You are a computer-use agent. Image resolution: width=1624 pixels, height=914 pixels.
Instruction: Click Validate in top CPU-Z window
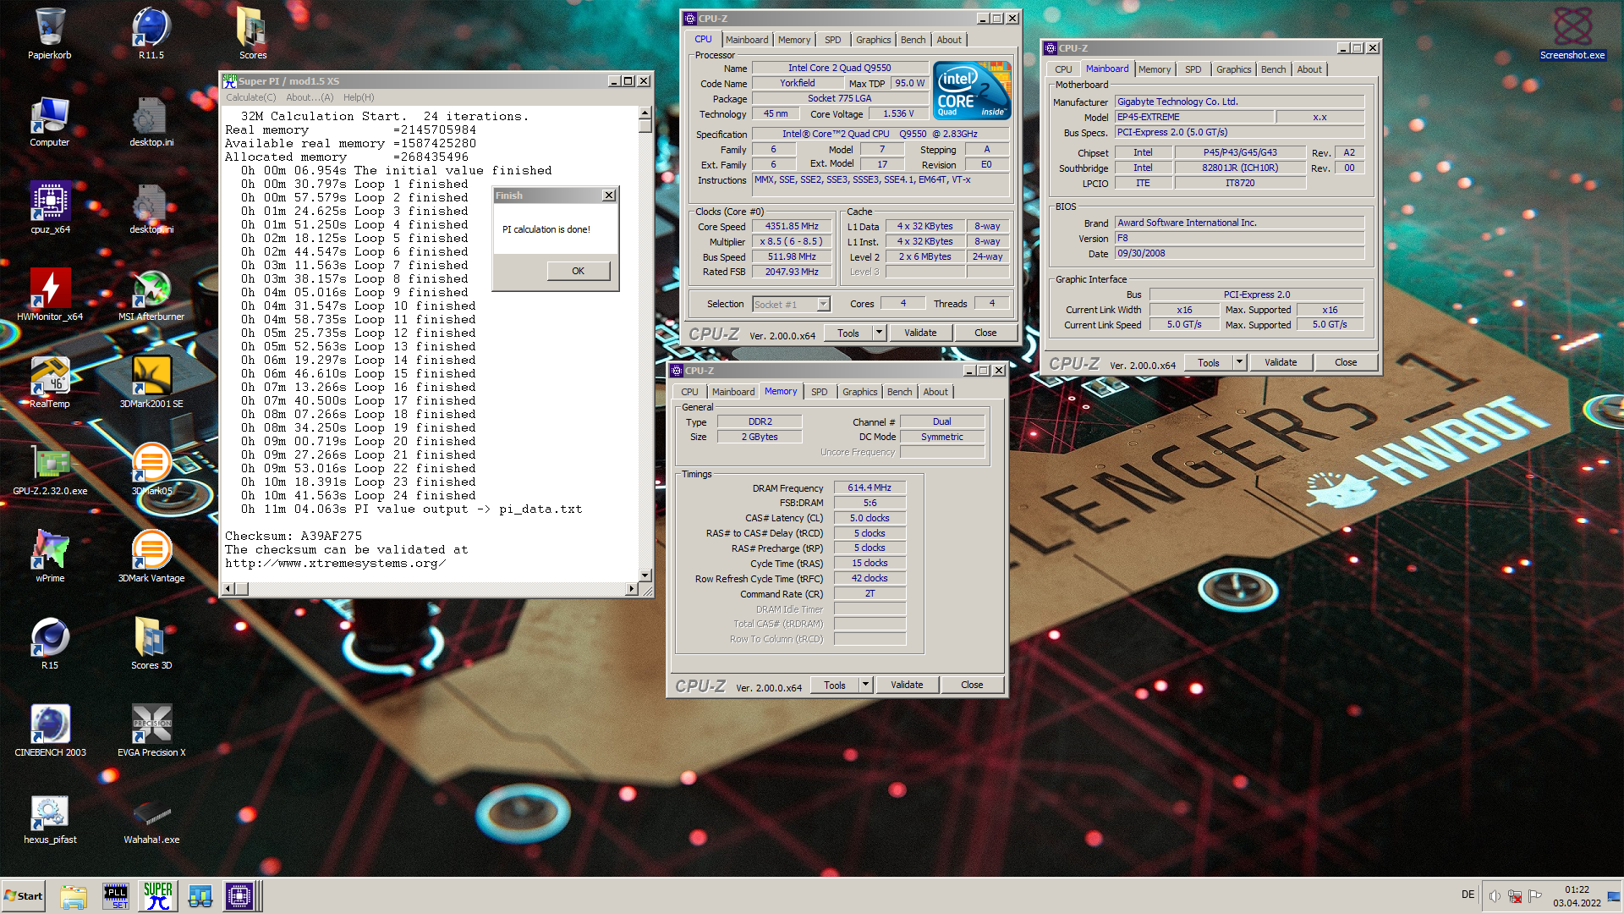click(x=920, y=333)
